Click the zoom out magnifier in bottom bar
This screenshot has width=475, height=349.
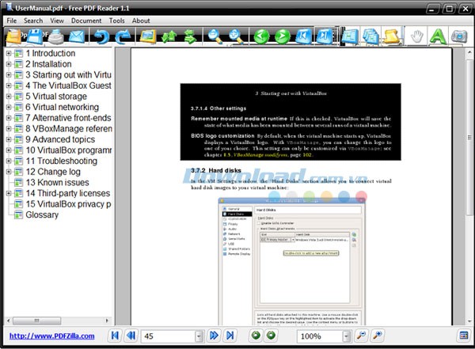[361, 336]
